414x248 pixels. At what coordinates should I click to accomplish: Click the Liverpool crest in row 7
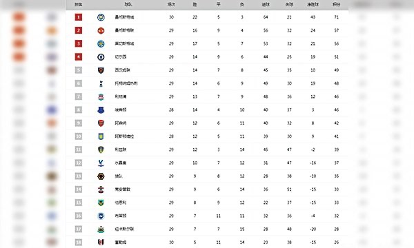[x=101, y=96]
